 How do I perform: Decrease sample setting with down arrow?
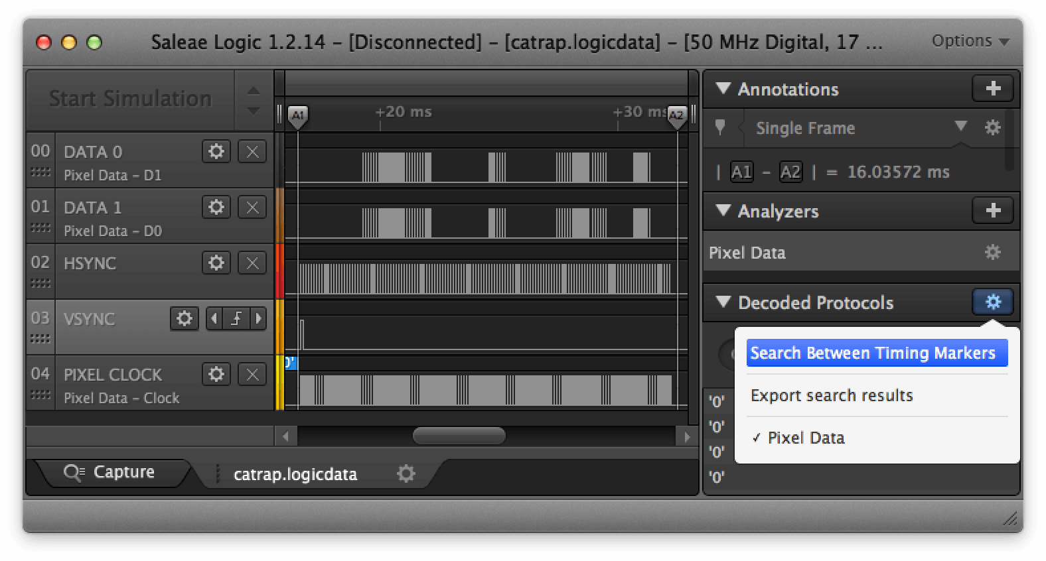tap(254, 110)
